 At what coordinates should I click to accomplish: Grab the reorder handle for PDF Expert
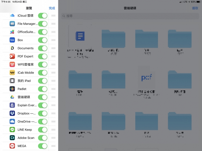53,56
